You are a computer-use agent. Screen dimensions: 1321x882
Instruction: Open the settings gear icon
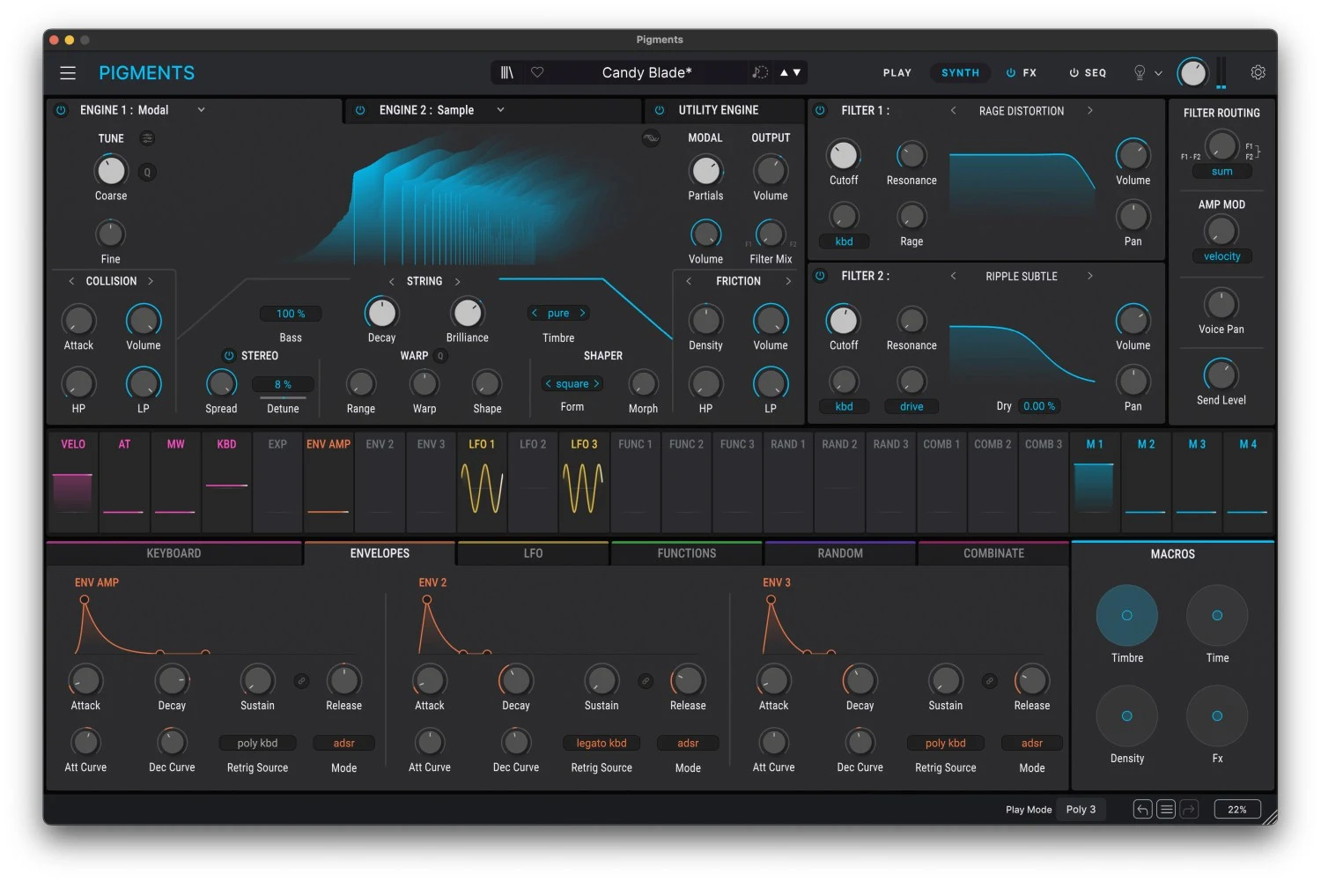[x=1258, y=72]
